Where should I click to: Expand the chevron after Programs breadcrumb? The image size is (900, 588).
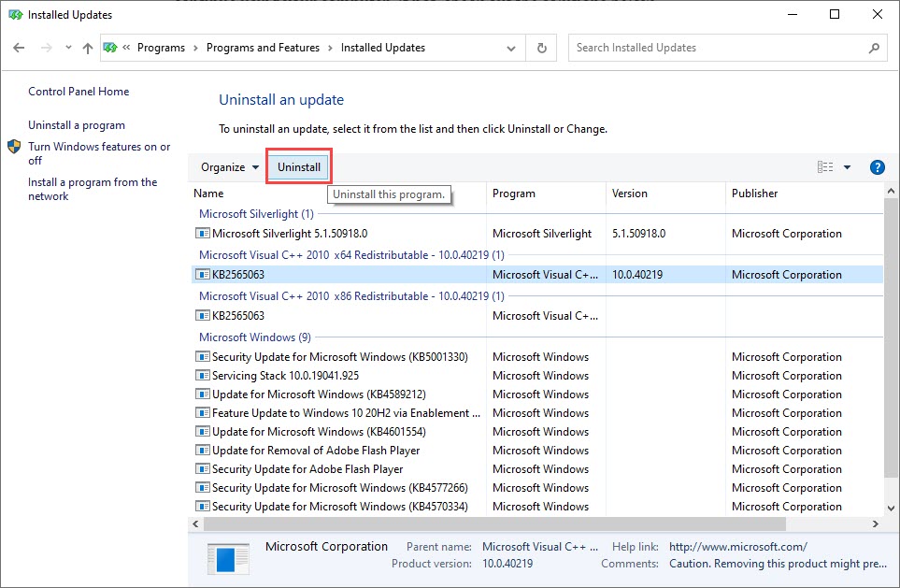click(195, 48)
